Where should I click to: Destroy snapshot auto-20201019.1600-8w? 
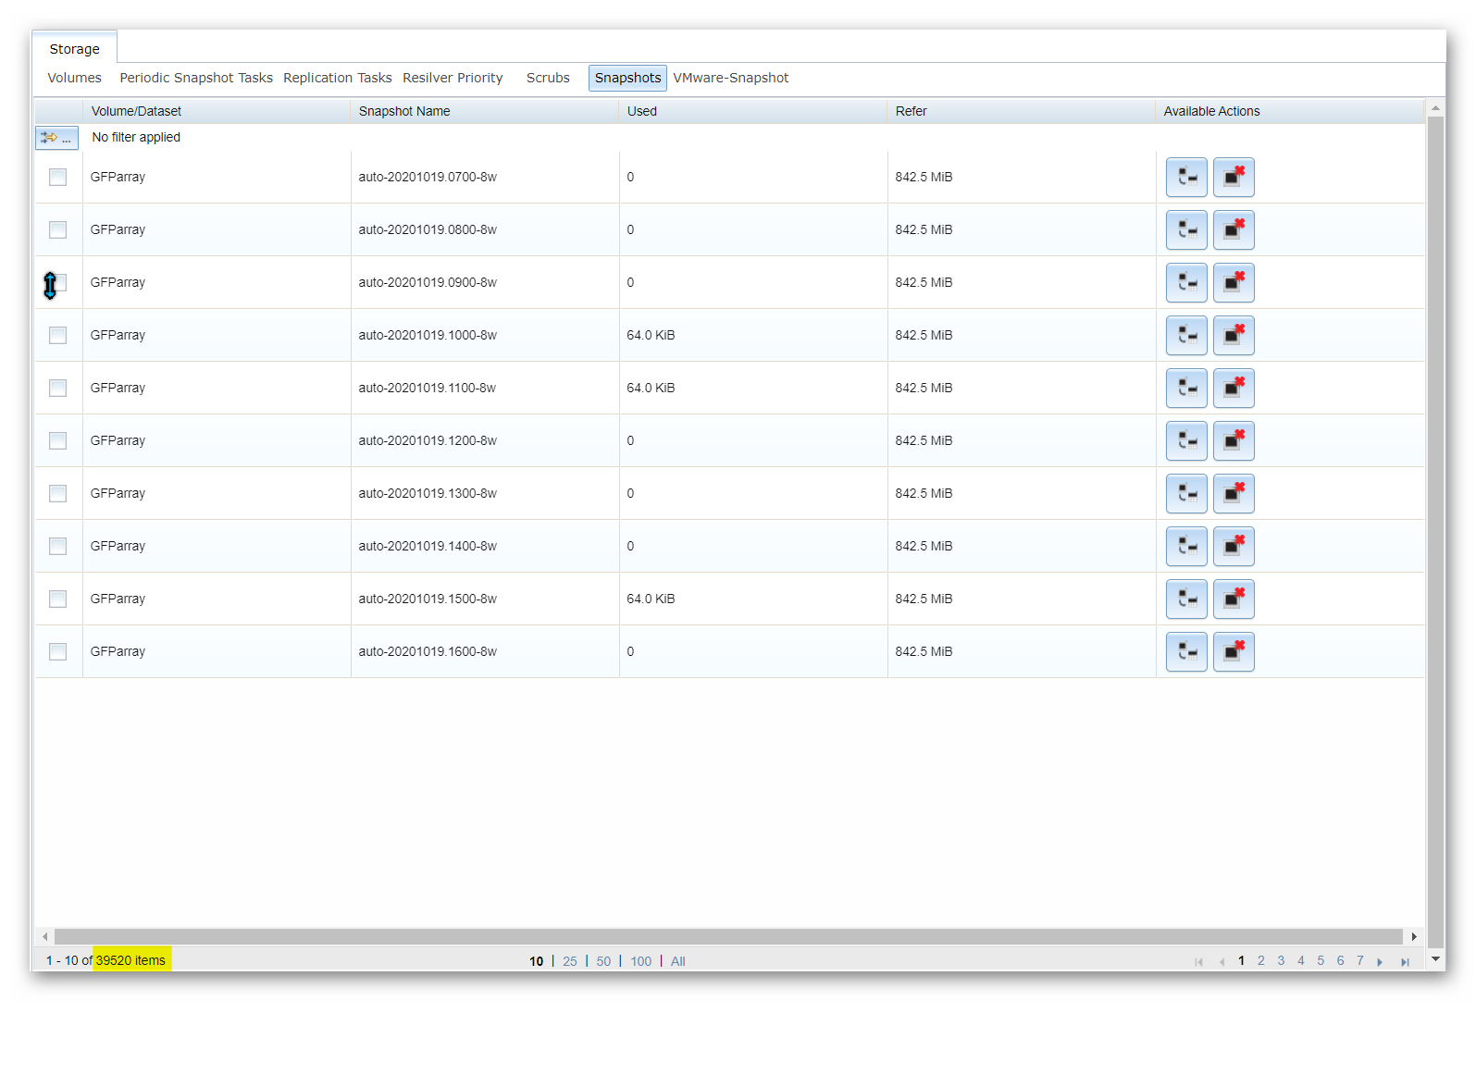coord(1234,652)
